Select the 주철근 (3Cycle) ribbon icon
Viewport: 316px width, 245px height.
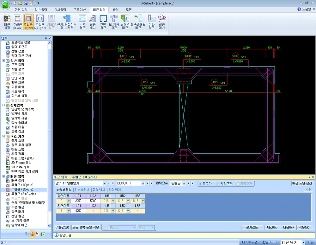click(28, 22)
